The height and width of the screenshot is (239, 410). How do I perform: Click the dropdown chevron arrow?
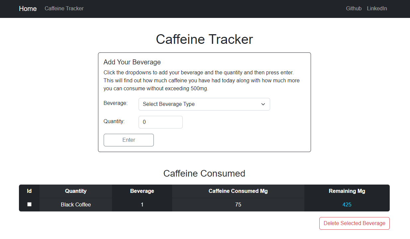coord(263,104)
